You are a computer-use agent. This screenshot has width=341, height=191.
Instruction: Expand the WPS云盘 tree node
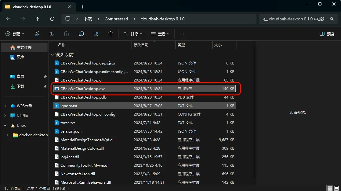(x=5, y=106)
